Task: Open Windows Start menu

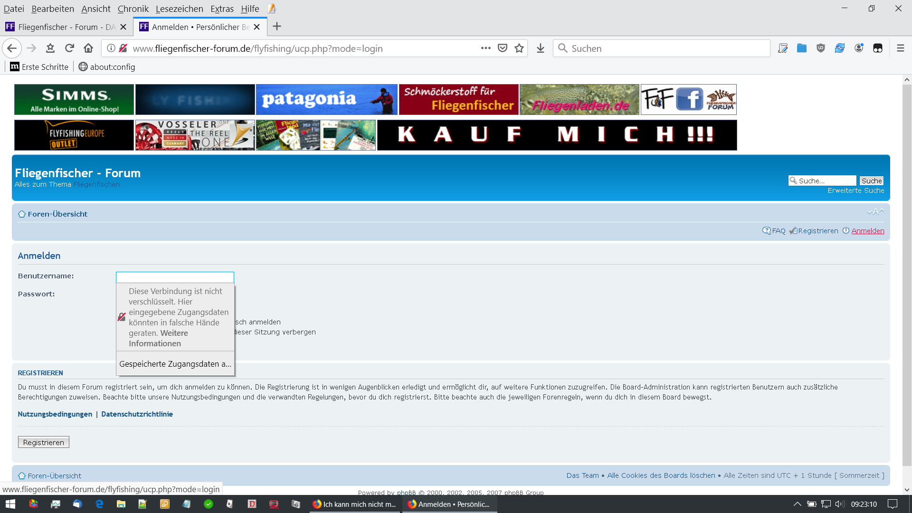Action: 10,504
